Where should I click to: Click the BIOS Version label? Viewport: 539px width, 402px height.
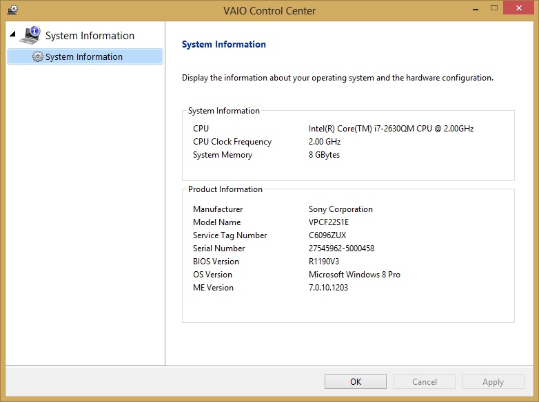[216, 262]
